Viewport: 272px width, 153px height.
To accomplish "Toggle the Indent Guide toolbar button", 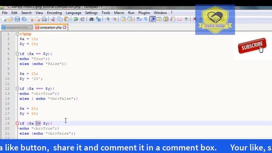I will [153, 19].
